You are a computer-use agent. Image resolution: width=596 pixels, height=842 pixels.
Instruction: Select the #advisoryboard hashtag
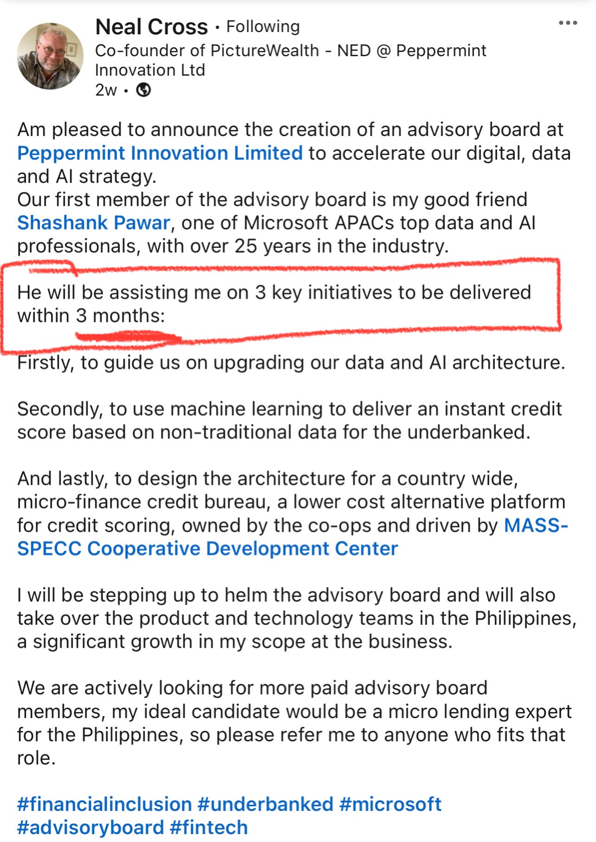[x=91, y=828]
